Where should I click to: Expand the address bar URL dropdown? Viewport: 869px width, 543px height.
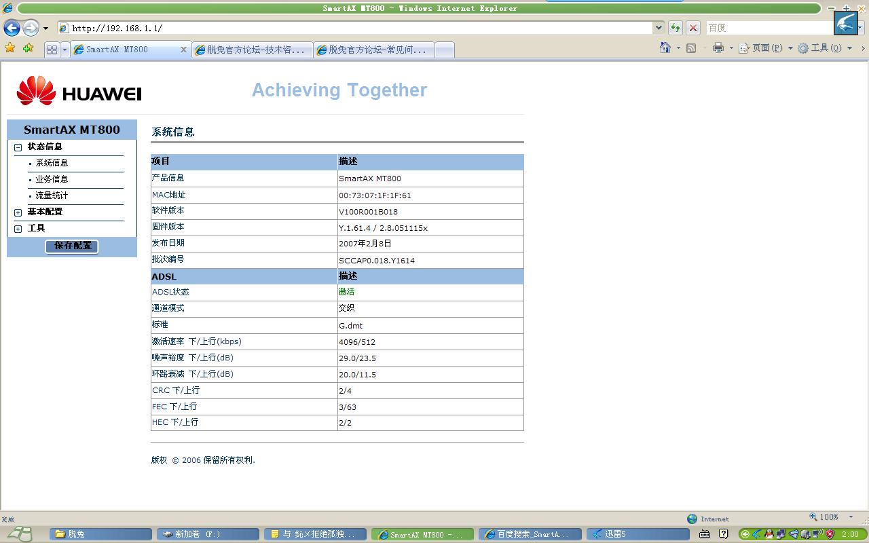tap(659, 28)
